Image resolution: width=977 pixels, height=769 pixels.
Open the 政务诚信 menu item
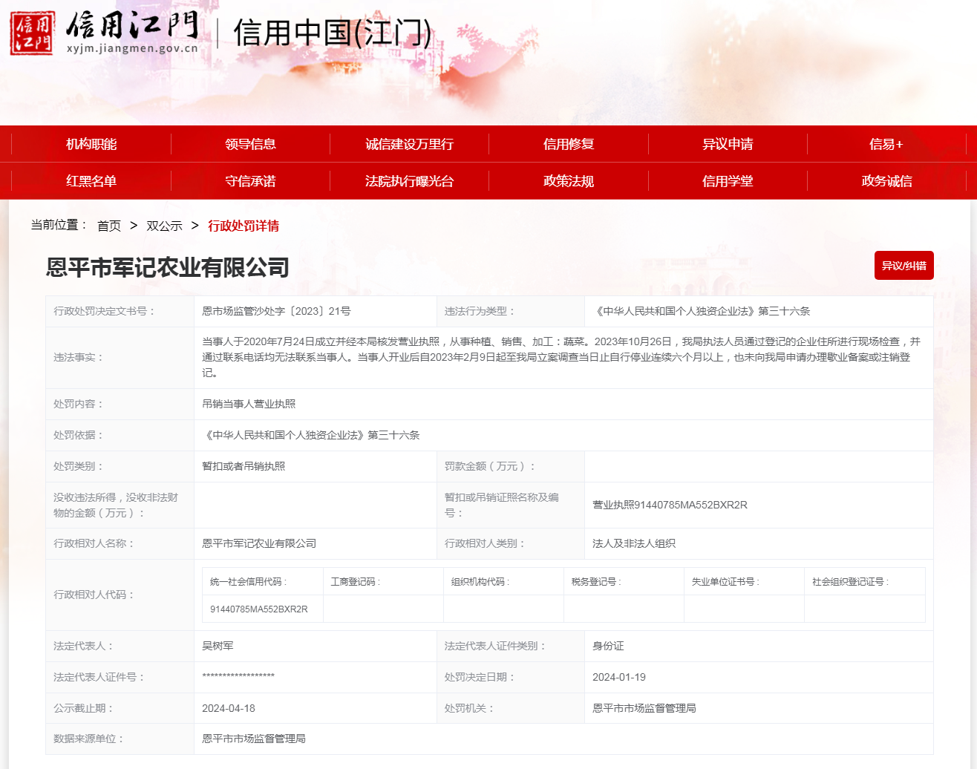pyautogui.click(x=886, y=181)
